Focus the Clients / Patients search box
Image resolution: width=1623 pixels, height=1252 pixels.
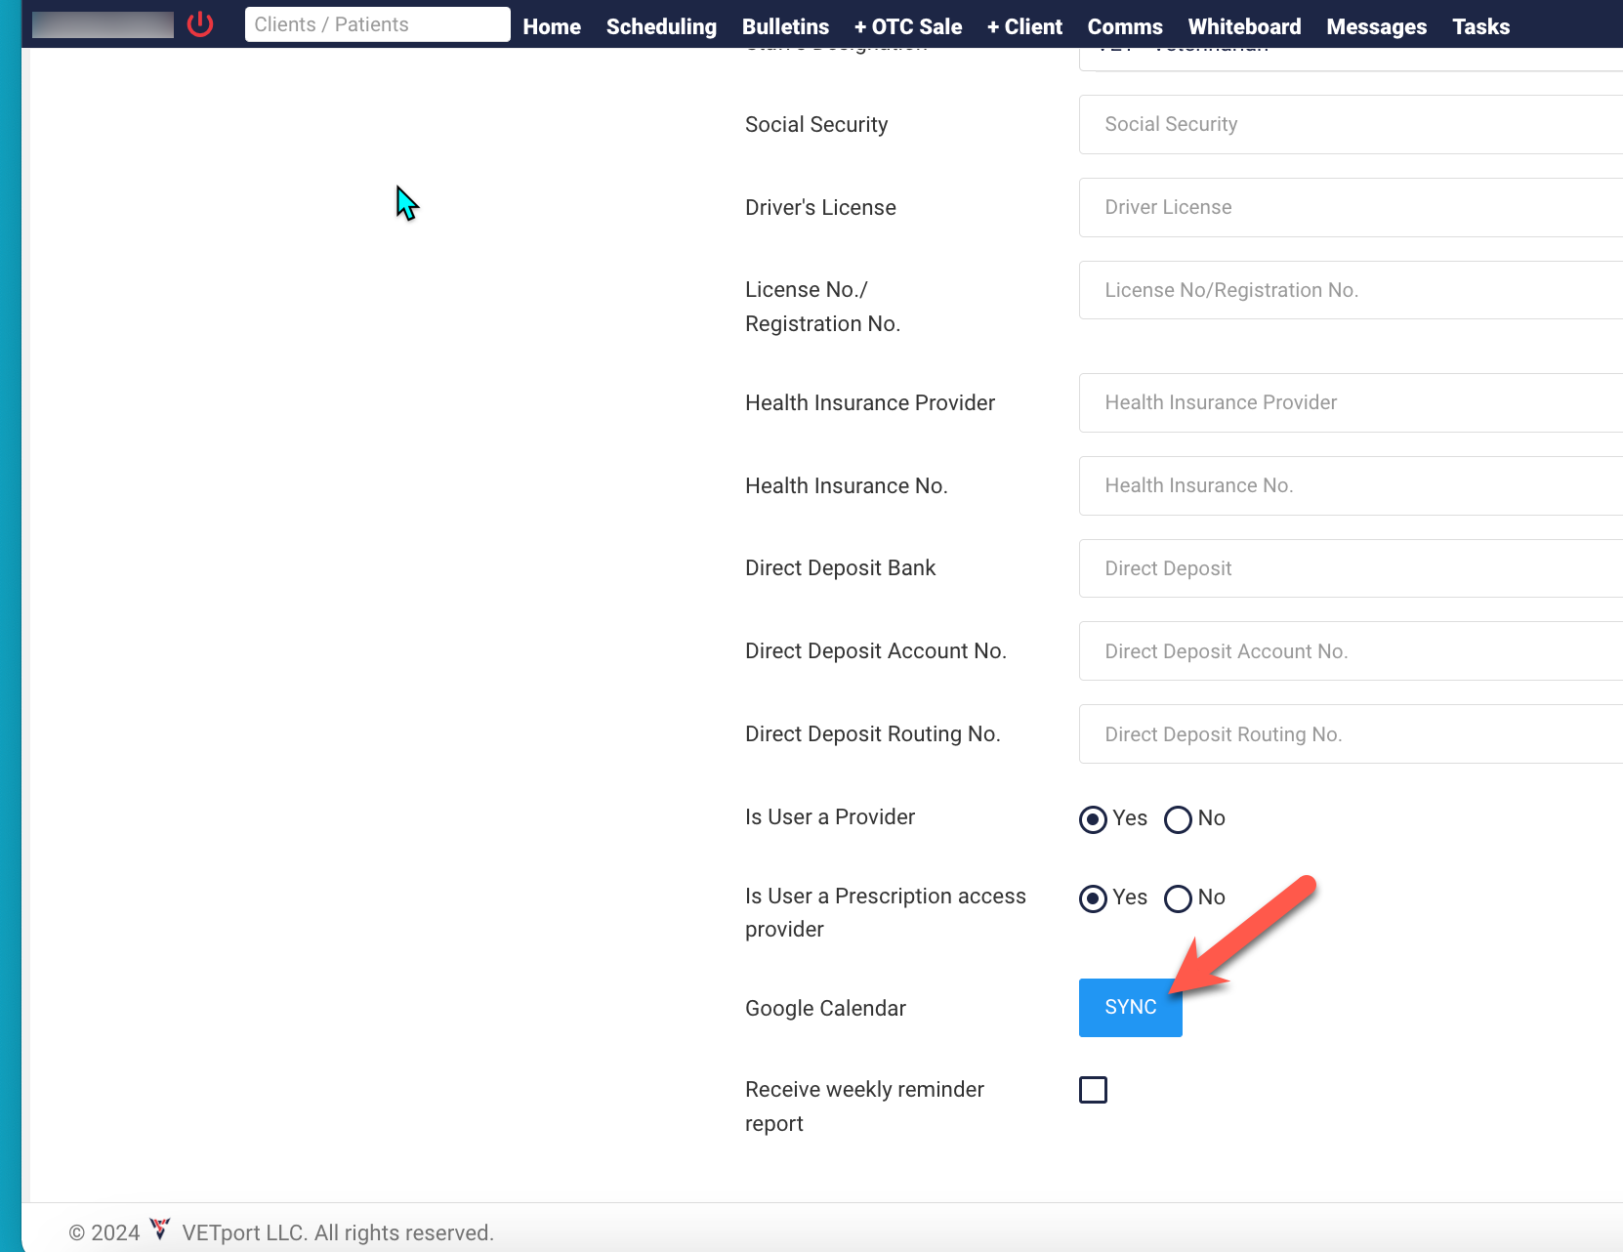pos(377,24)
